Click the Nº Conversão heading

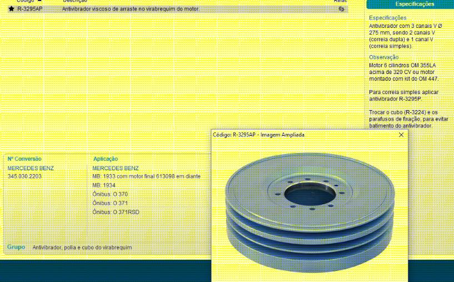24,159
